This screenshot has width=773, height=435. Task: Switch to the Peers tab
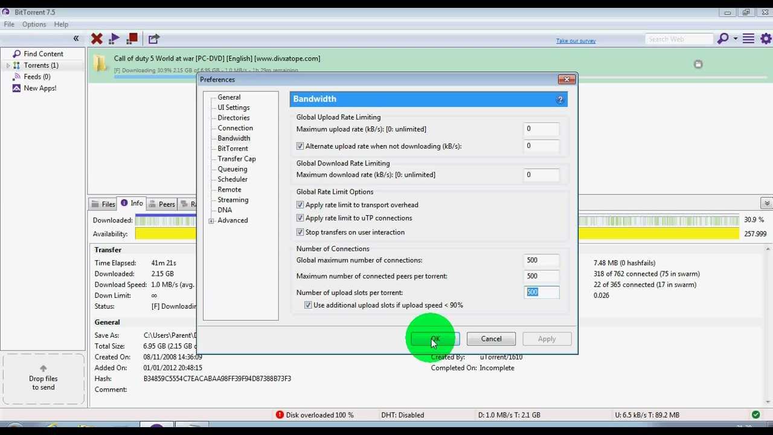(x=161, y=204)
